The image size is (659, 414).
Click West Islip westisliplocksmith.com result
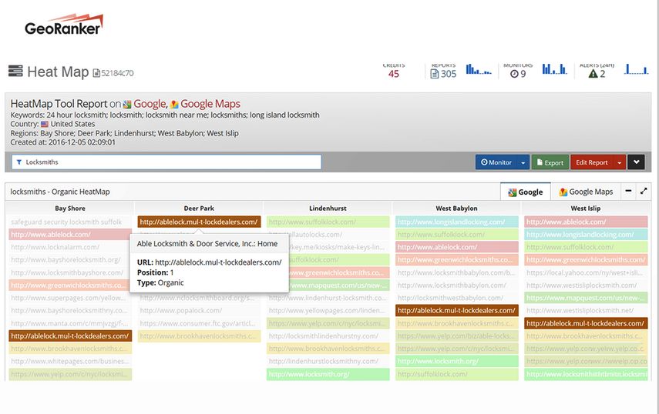[586, 285]
